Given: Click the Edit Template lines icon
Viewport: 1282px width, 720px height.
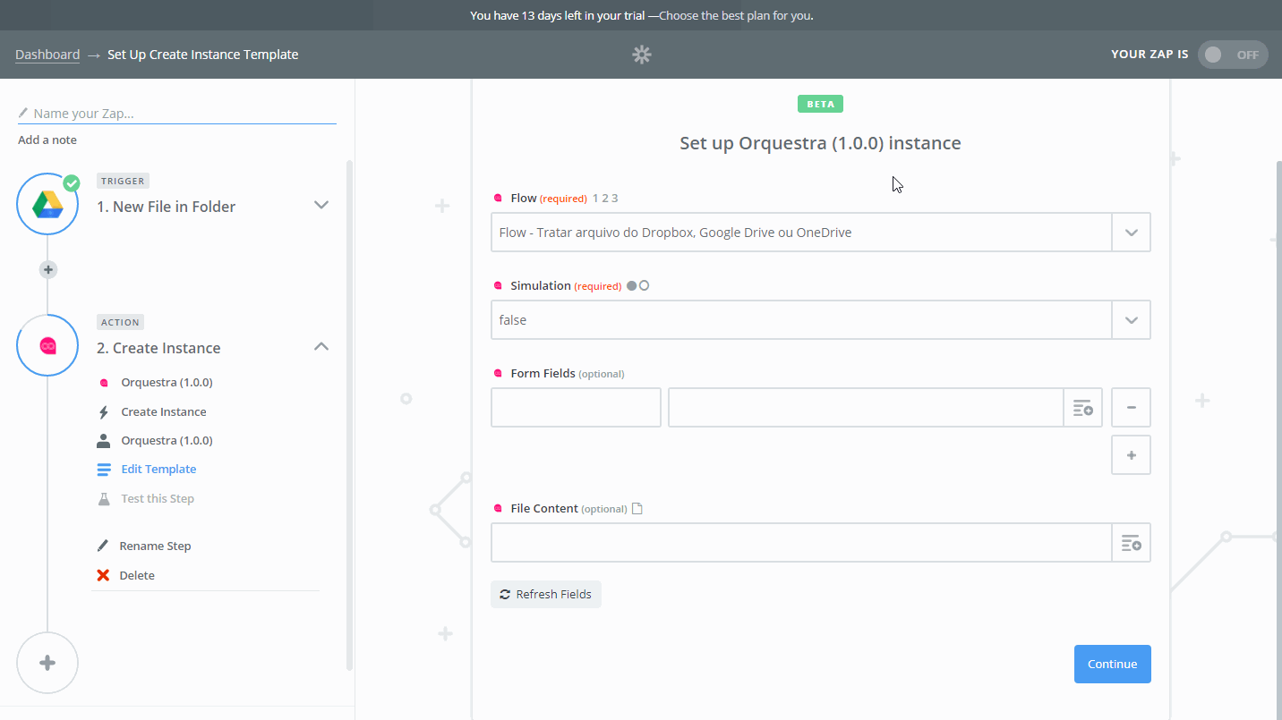Looking at the screenshot, I should [104, 469].
